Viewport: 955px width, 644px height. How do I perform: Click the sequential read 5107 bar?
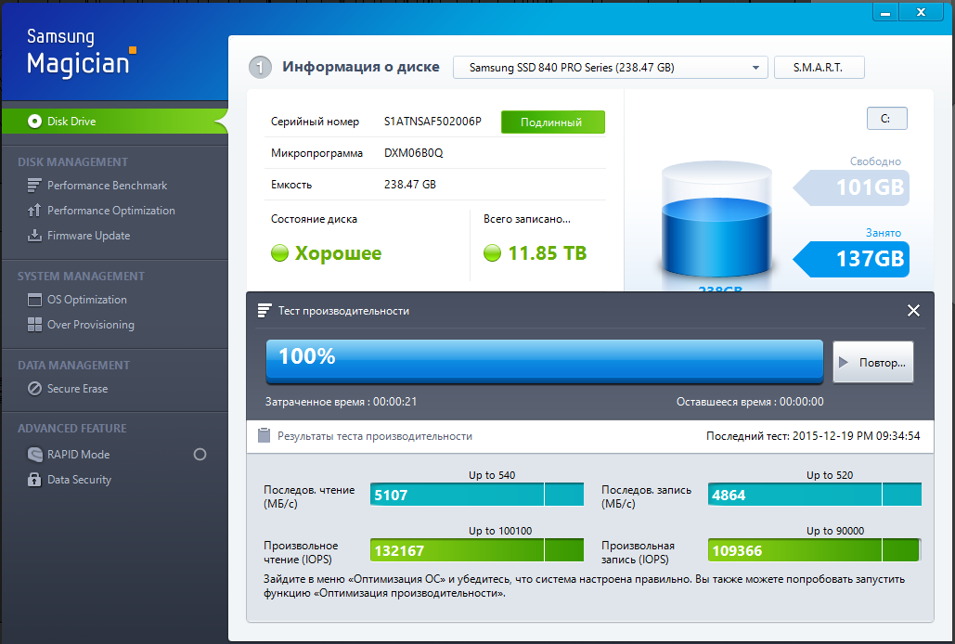point(477,495)
